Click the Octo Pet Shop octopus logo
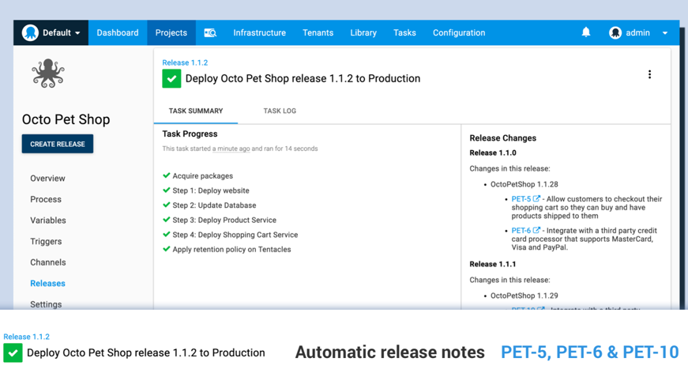The width and height of the screenshot is (688, 392). click(x=48, y=73)
